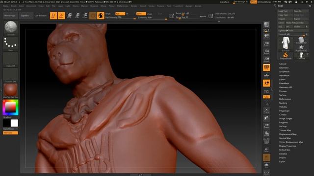The image size is (314, 176).
Task: Click the Rotate view icon in right shelf
Action: (x=266, y=133)
